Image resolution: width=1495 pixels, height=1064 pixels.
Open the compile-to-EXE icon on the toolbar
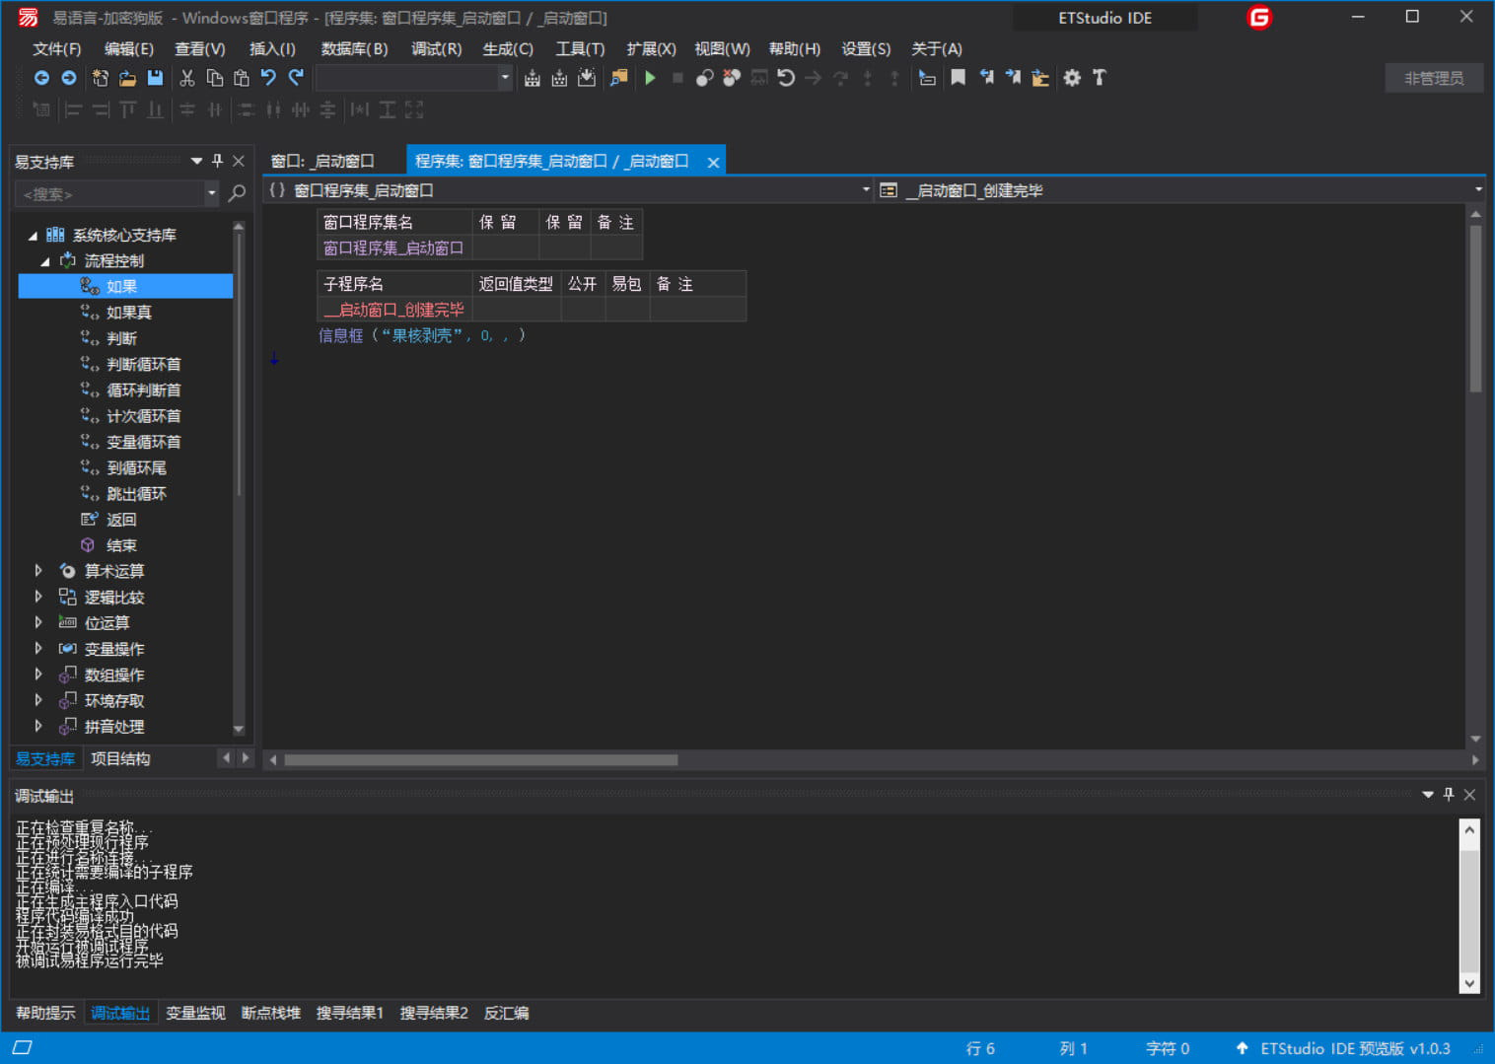click(x=532, y=78)
